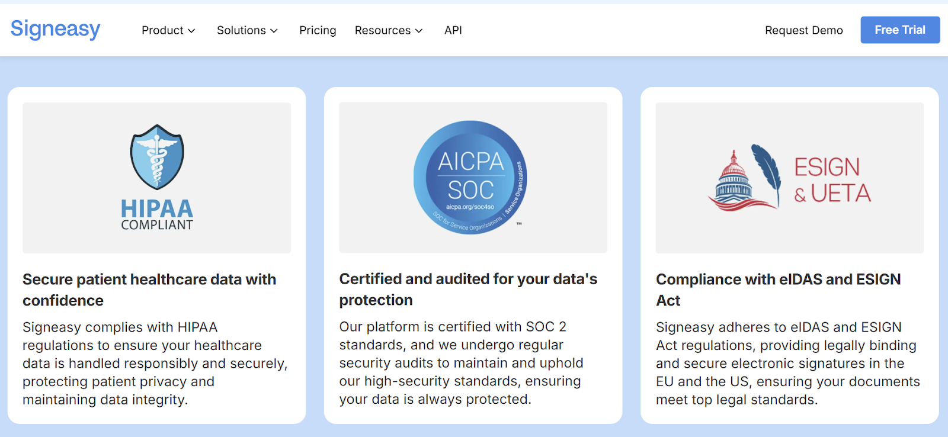Click the AICPA SOC circular badge

(x=470, y=177)
